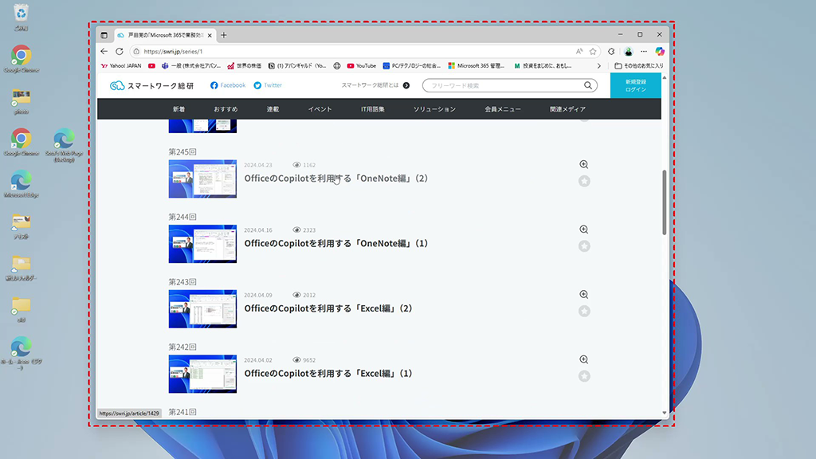Open the Yahoo! JAPAN bookmark
Viewport: 816px width, 459px height.
coord(121,66)
